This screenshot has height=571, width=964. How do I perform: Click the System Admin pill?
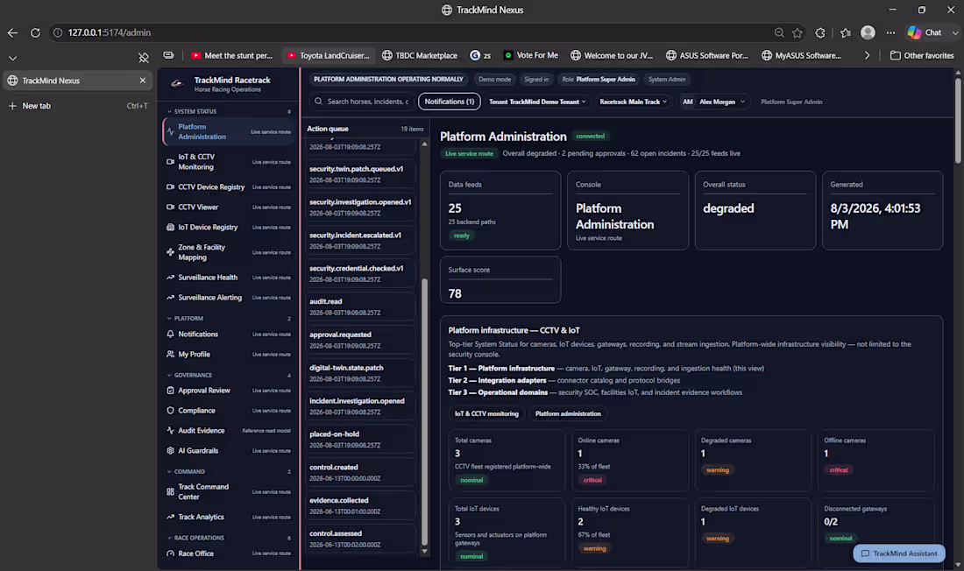tap(666, 80)
